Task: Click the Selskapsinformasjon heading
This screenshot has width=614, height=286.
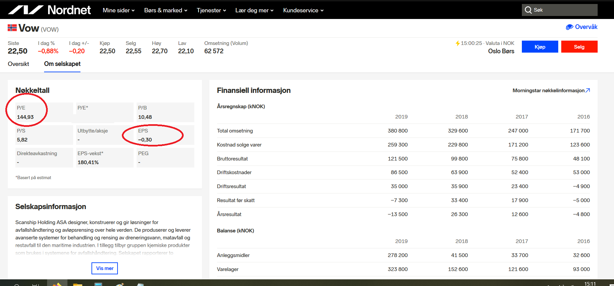Action: click(51, 207)
